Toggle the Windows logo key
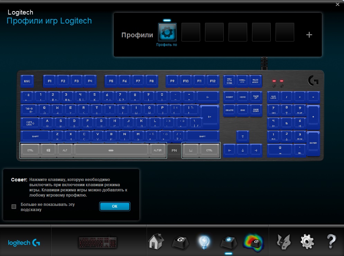The image size is (344, 256). [48, 150]
